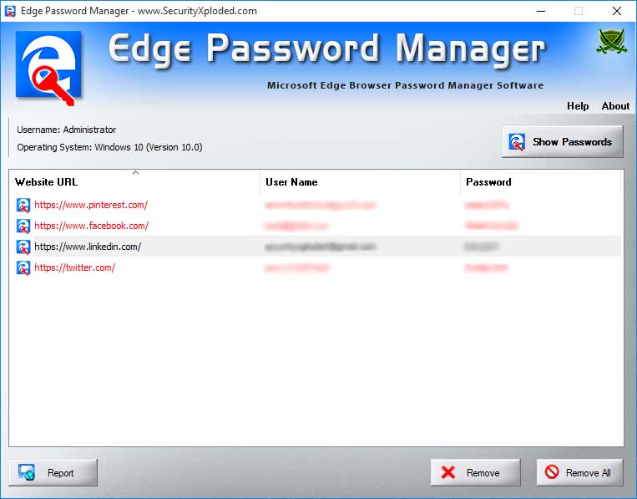The width and height of the screenshot is (637, 499).
Task: Open the About menu
Action: coord(615,106)
